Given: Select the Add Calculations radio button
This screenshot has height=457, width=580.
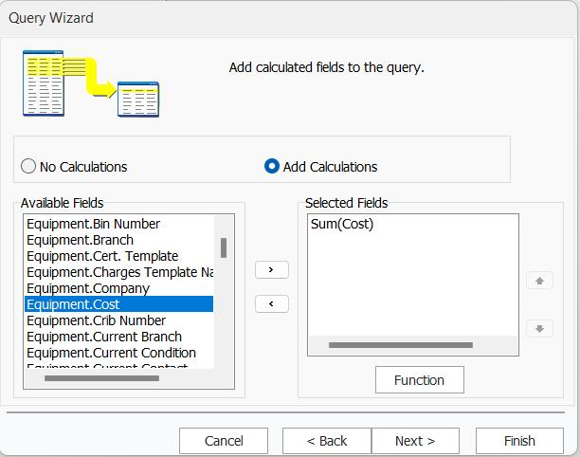Looking at the screenshot, I should click(272, 167).
